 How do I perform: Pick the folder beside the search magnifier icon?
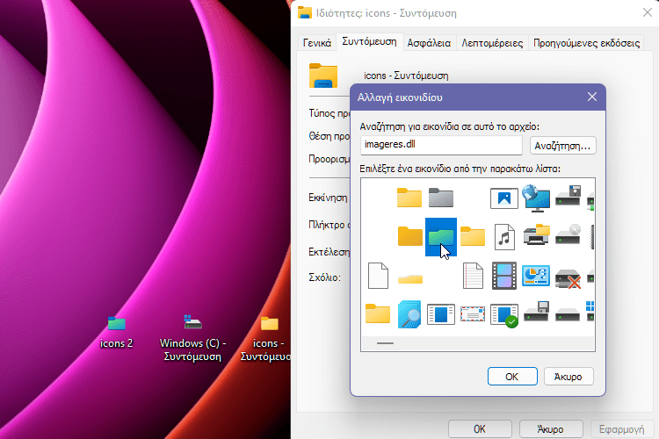(378, 313)
